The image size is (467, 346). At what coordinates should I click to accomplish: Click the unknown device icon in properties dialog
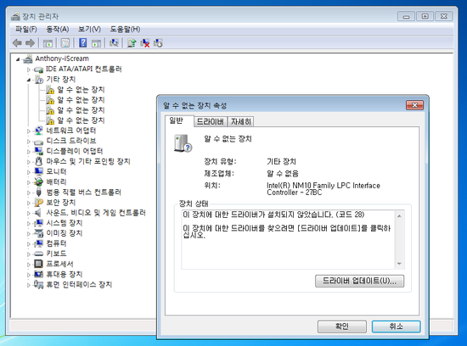pos(183,143)
